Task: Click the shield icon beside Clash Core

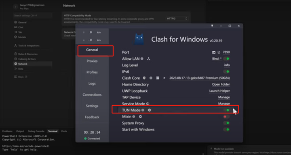Action: [x=144, y=78]
